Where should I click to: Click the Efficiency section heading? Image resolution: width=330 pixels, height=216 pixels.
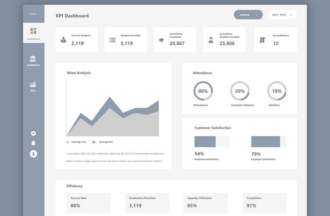pos(74,186)
